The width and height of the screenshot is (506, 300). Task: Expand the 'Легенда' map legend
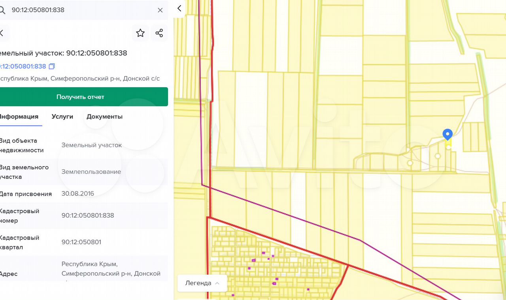(202, 283)
